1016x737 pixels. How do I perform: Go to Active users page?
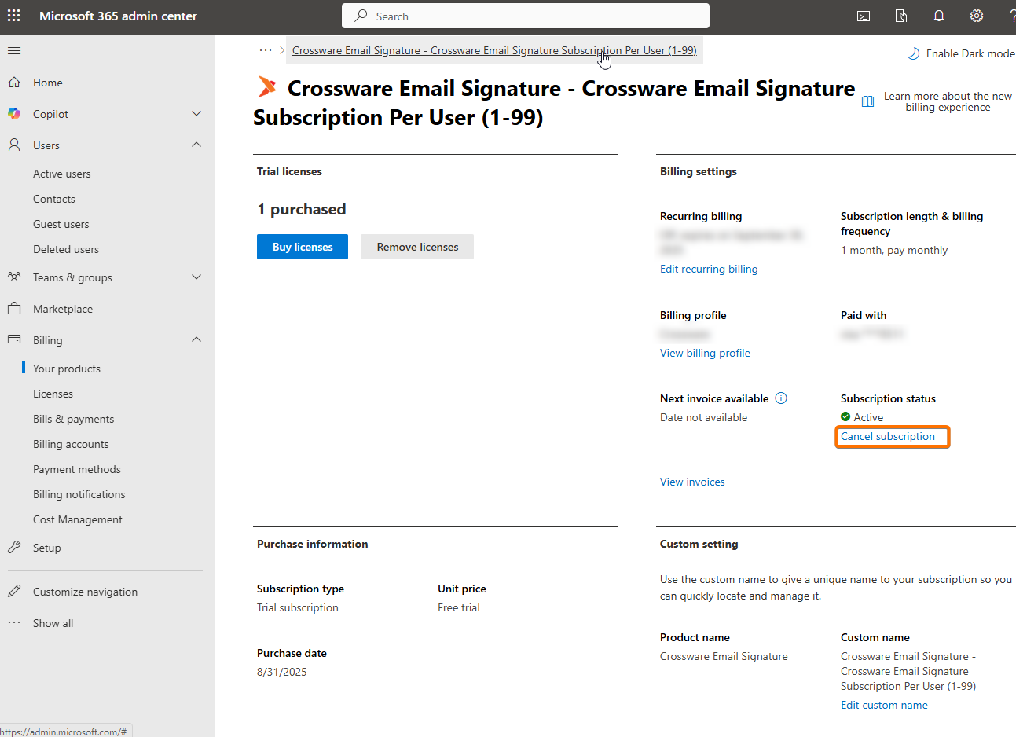tap(61, 174)
